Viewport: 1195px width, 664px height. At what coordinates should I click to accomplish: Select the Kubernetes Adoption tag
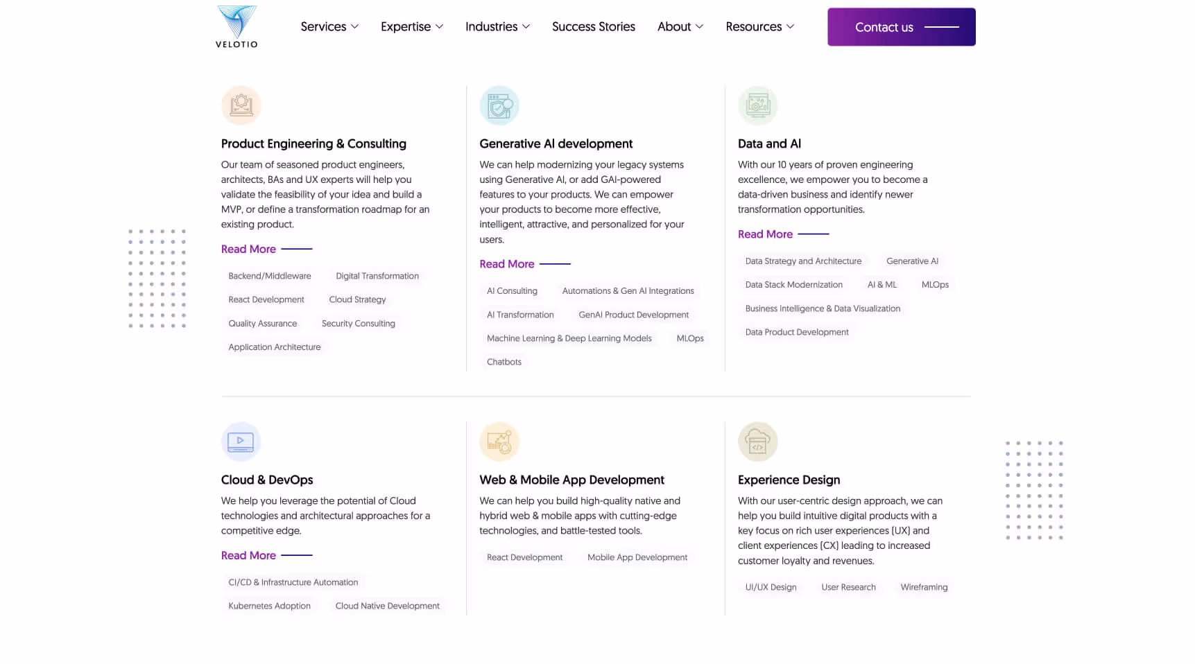pyautogui.click(x=270, y=606)
